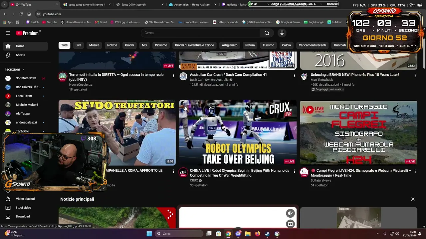The width and height of the screenshot is (426, 239).
Task: Click the YouTube Premium logo
Action: click(x=27, y=33)
